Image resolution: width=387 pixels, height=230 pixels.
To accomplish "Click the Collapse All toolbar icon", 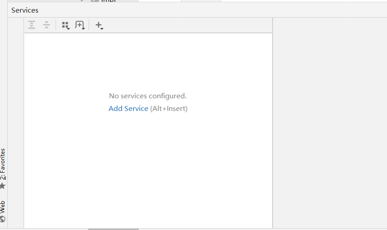I will pos(47,25).
